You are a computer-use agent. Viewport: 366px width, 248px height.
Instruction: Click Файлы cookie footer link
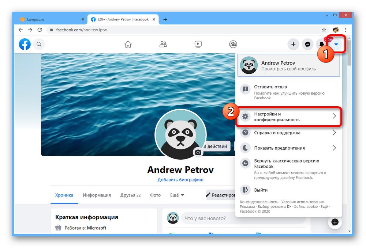coord(306,207)
